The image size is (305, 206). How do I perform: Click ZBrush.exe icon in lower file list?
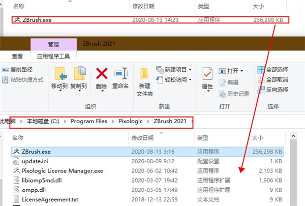click(x=16, y=152)
